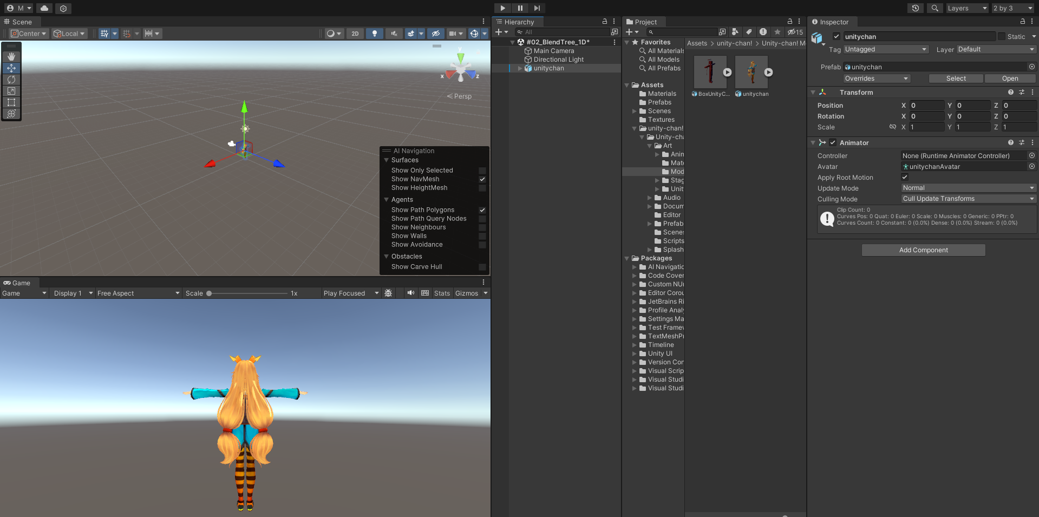The height and width of the screenshot is (517, 1039).
Task: Disable the Animator component checkbox
Action: click(x=833, y=143)
